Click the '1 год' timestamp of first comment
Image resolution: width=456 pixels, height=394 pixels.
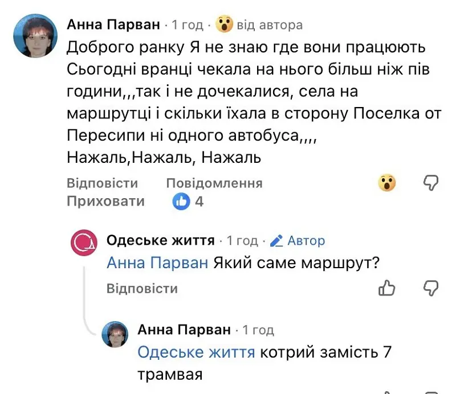pyautogui.click(x=188, y=25)
